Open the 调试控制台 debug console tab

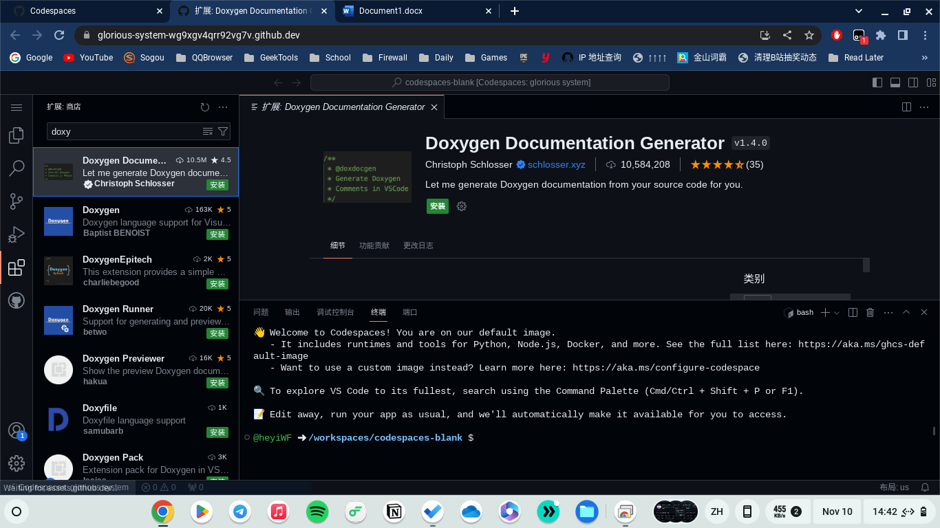pos(335,312)
